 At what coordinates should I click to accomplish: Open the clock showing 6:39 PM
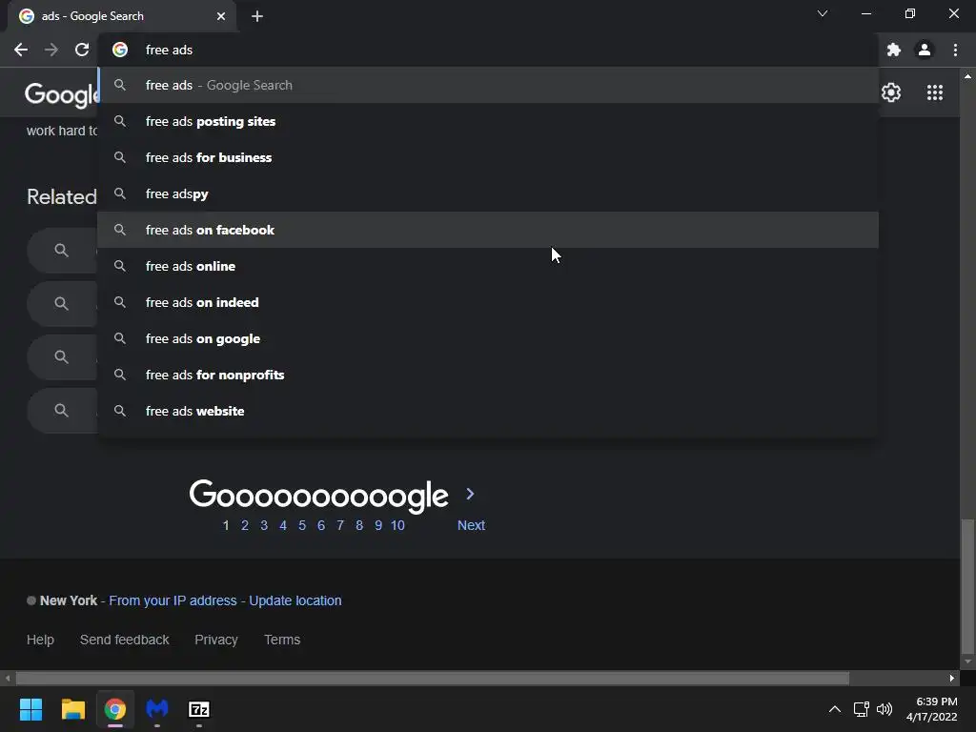pyautogui.click(x=932, y=709)
